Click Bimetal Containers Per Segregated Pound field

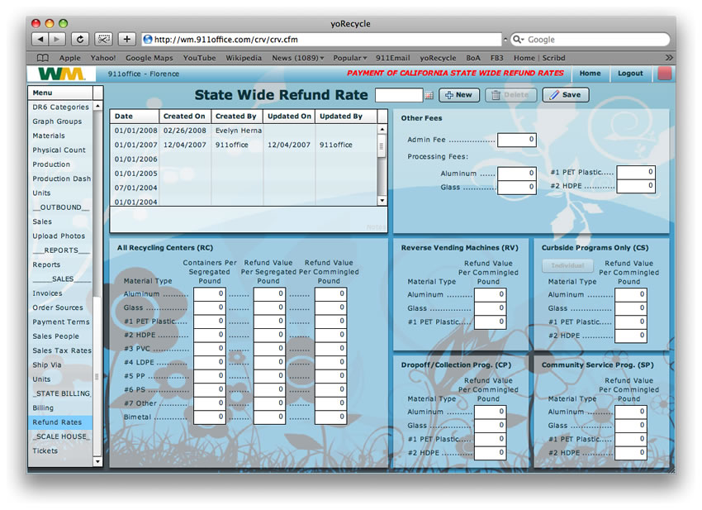pyautogui.click(x=210, y=417)
